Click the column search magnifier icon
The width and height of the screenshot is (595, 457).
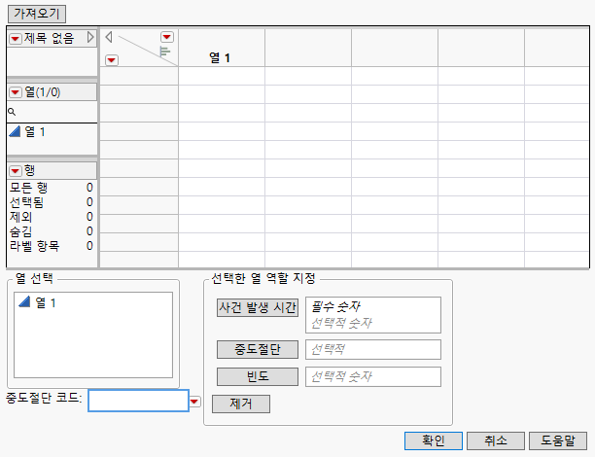(x=12, y=112)
